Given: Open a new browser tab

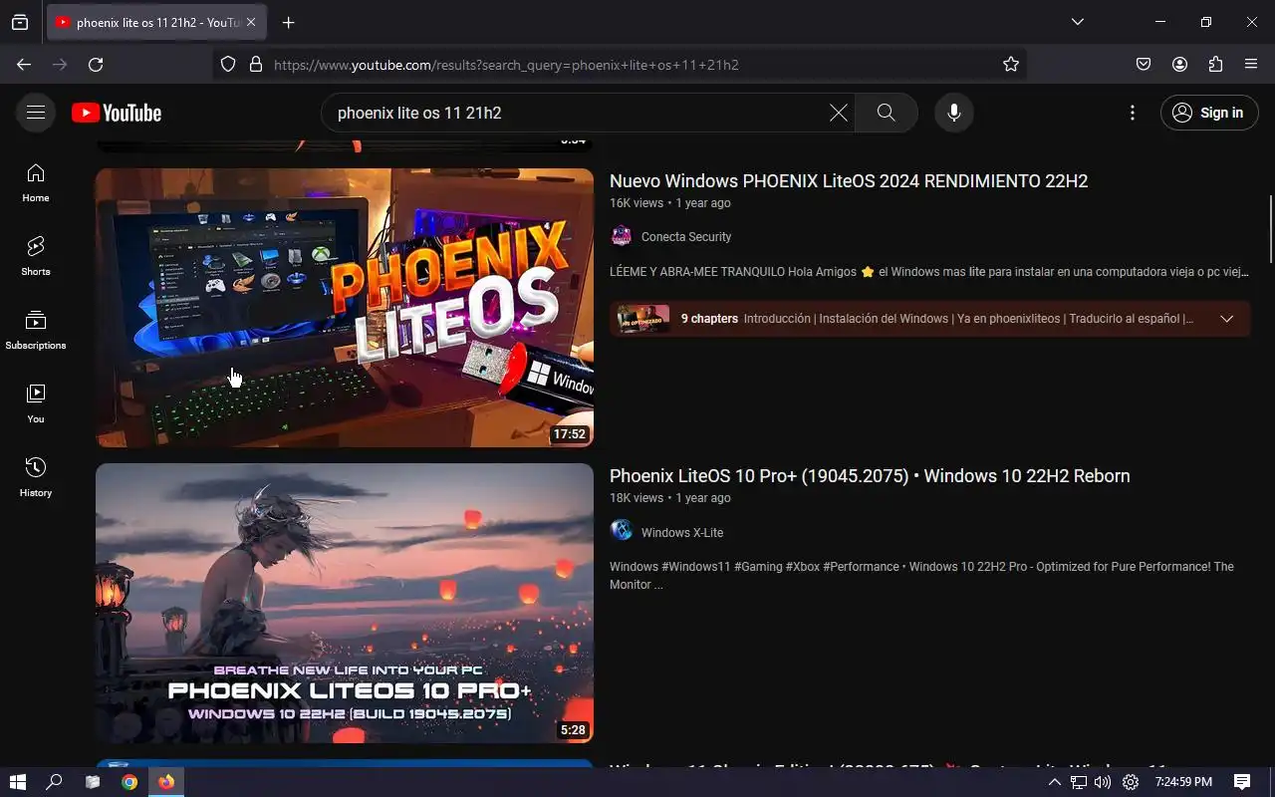Looking at the screenshot, I should pyautogui.click(x=288, y=22).
